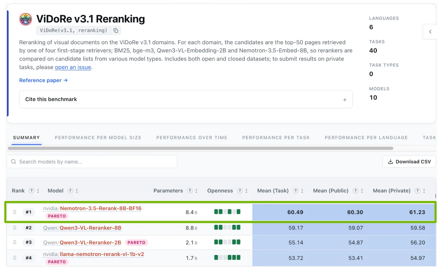Click the horizontal tab scrollbar
Image resolution: width=438 pixels, height=268 pixels.
pos(200,148)
